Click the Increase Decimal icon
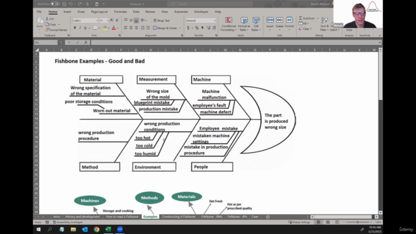This screenshot has width=416, height=234. pyautogui.click(x=209, y=28)
